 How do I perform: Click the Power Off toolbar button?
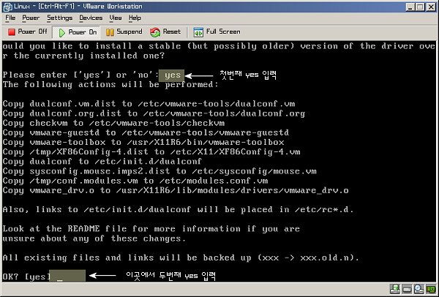click(x=28, y=32)
